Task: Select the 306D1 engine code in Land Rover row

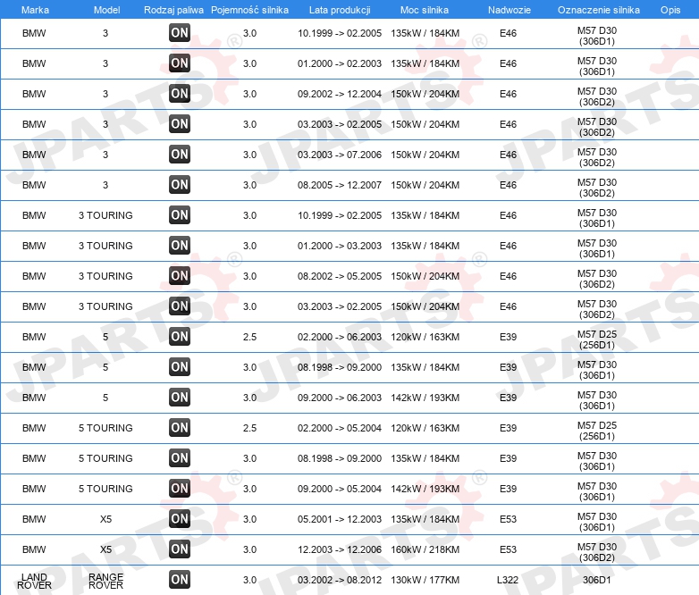Action: pyautogui.click(x=597, y=580)
